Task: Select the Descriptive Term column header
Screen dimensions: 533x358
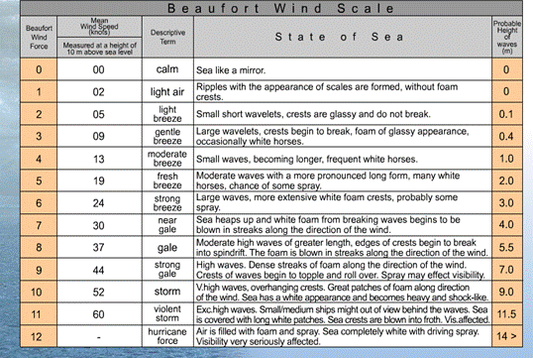Action: point(167,37)
